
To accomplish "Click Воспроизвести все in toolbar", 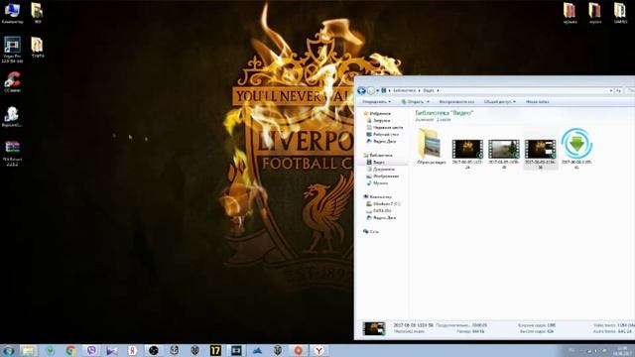I will (456, 102).
